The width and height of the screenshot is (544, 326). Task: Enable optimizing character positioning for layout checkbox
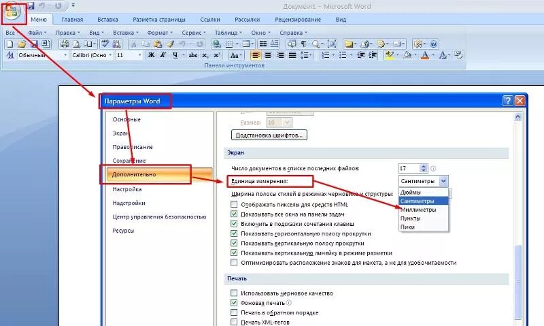pos(234,263)
